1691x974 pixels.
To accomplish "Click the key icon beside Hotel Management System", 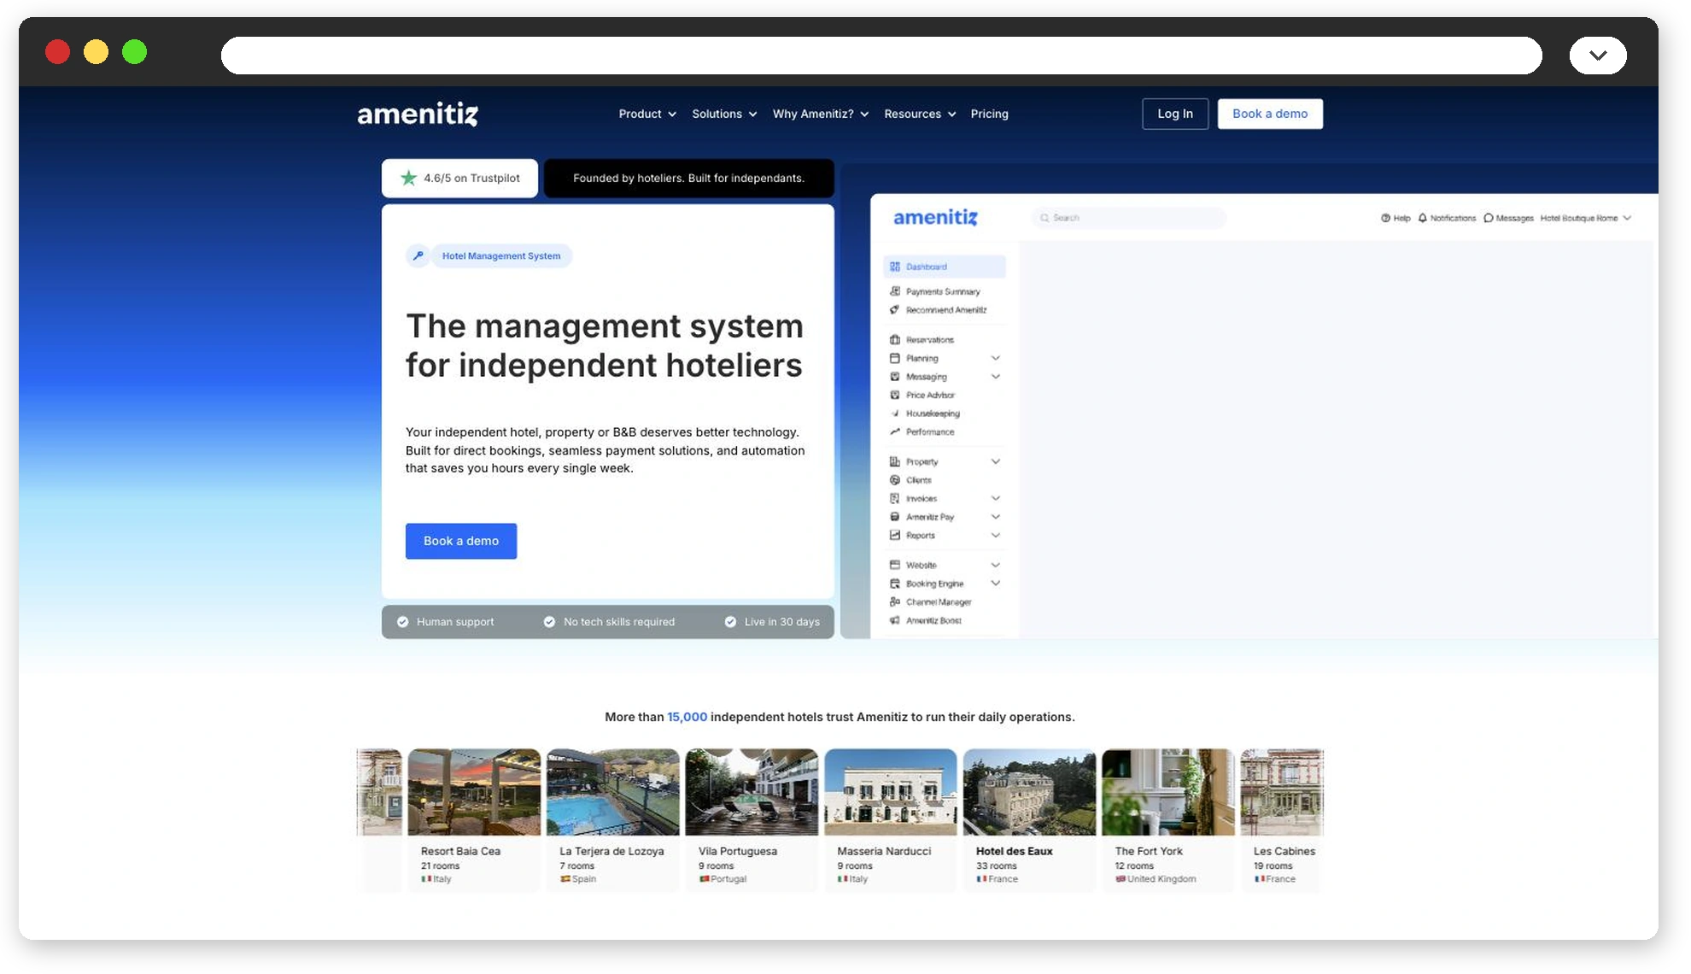I will click(418, 255).
